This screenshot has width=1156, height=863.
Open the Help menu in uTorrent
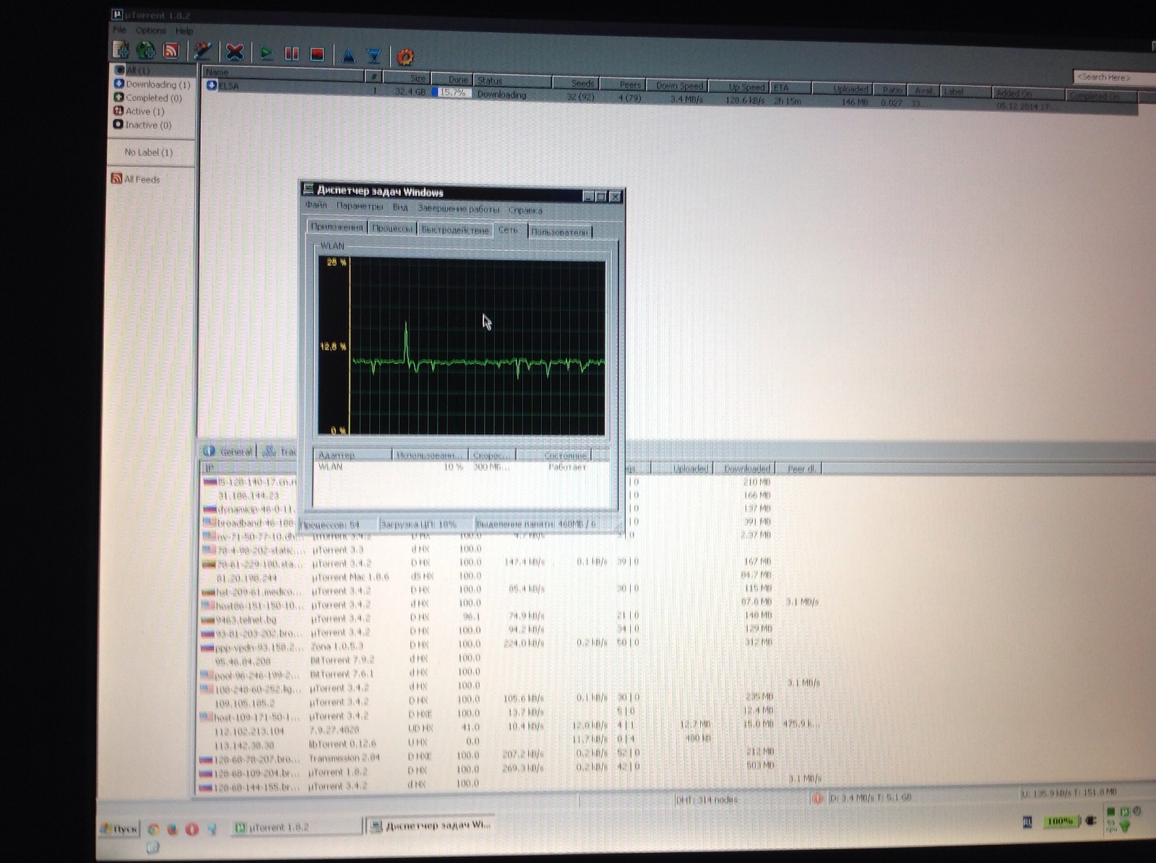[x=184, y=31]
